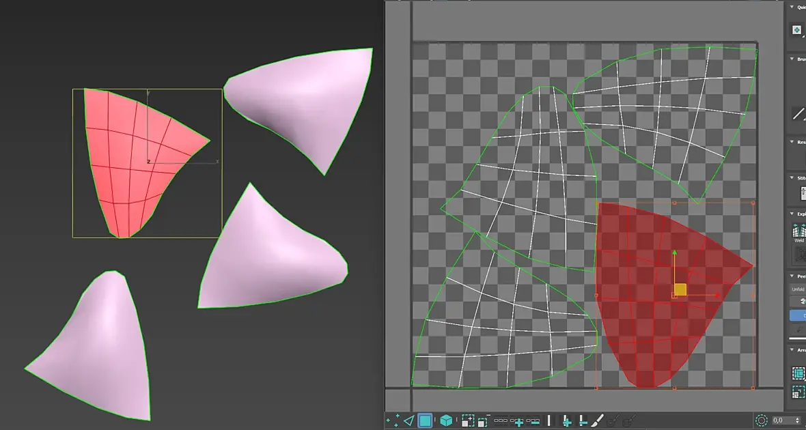This screenshot has height=430, width=806.
Task: Toggle the Soft Selection circle icon
Action: [762, 420]
